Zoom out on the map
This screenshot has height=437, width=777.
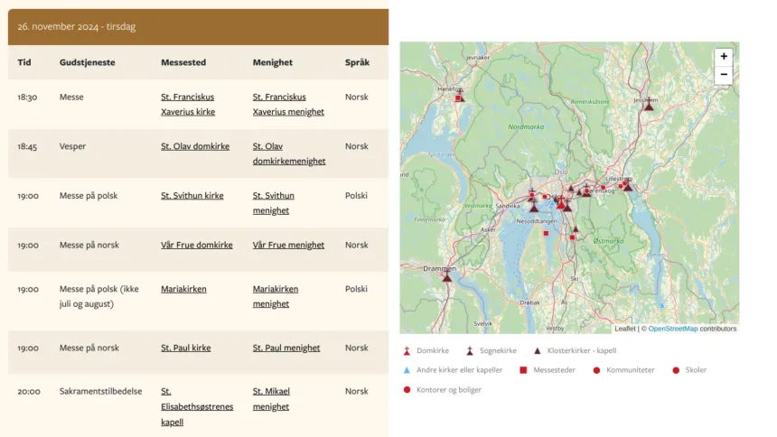724,74
